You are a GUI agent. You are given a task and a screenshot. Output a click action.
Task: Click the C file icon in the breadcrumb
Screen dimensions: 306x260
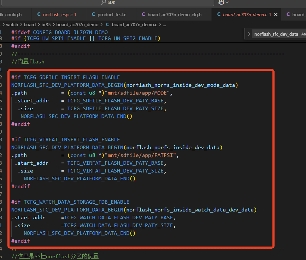pyautogui.click(x=107, y=25)
